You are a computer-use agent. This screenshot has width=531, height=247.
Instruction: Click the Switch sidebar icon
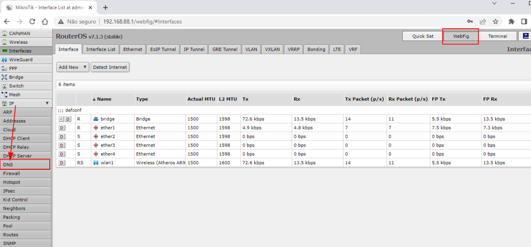coord(4,86)
